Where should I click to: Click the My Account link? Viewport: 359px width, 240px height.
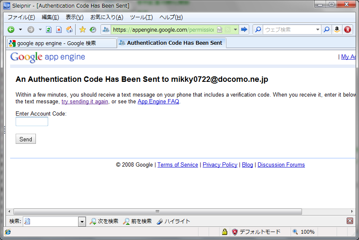click(x=348, y=57)
